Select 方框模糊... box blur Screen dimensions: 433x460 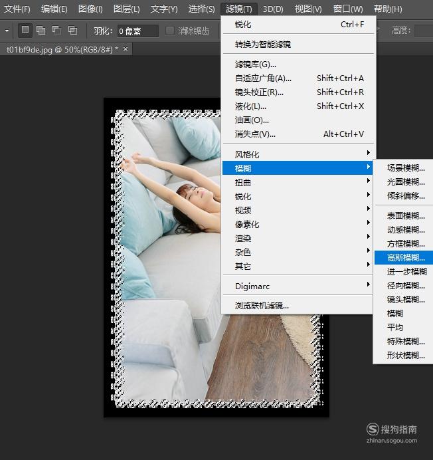click(x=404, y=244)
